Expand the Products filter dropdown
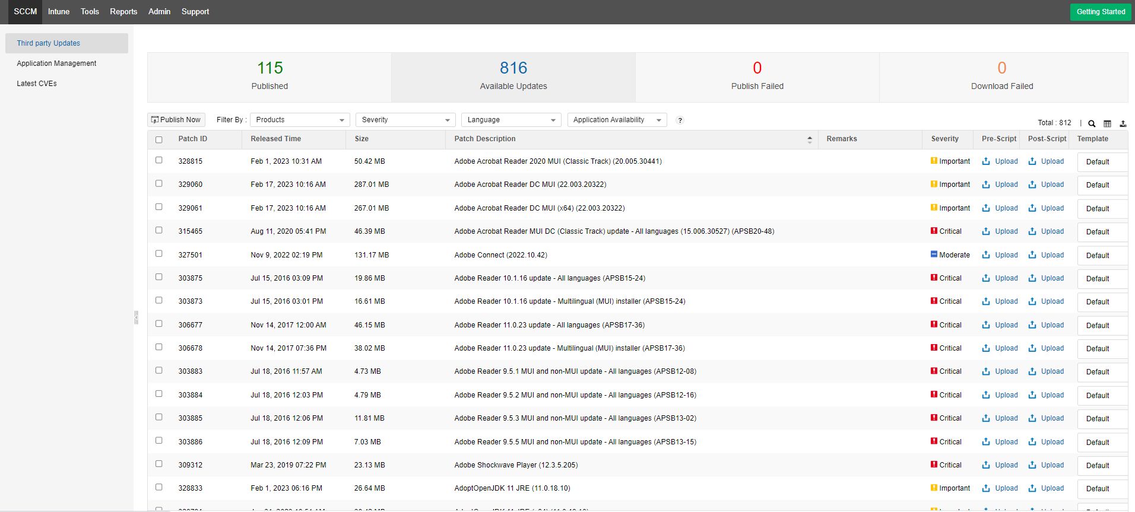This screenshot has width=1135, height=512. (x=300, y=120)
